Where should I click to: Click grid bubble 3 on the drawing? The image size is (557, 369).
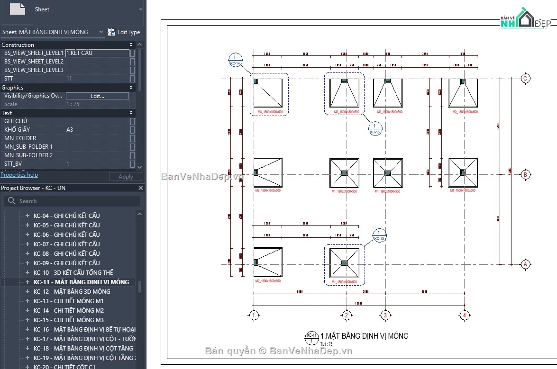[385, 315]
